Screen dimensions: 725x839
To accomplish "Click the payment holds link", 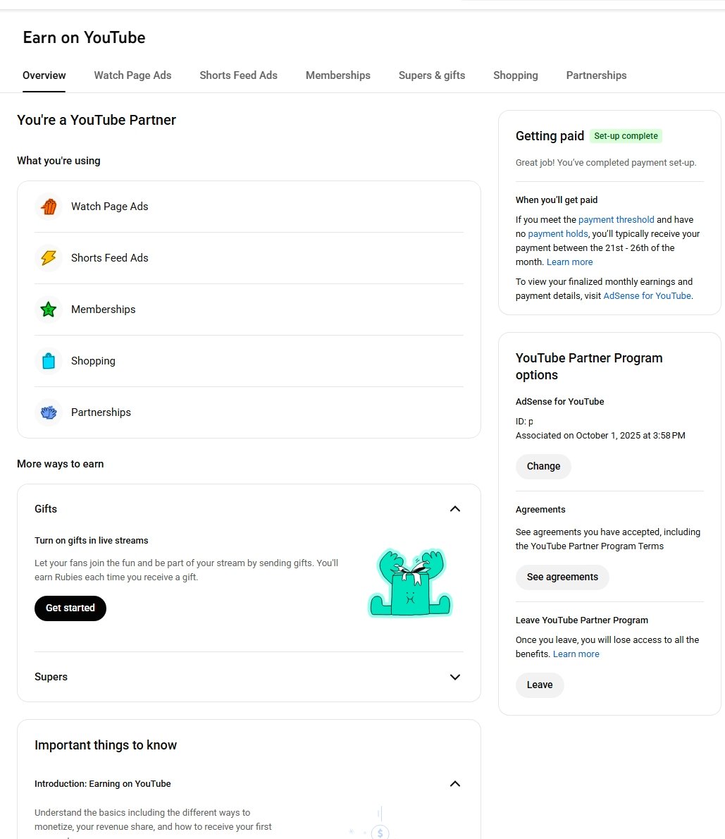I will (x=558, y=234).
